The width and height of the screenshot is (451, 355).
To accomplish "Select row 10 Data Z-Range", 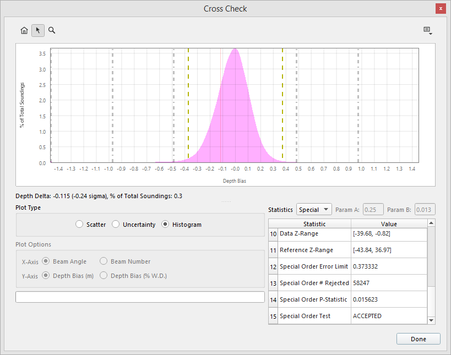I will (314, 233).
